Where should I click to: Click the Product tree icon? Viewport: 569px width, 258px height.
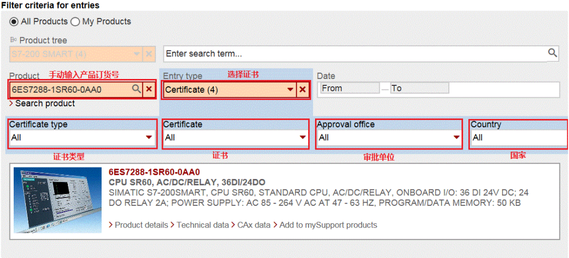click(x=13, y=40)
